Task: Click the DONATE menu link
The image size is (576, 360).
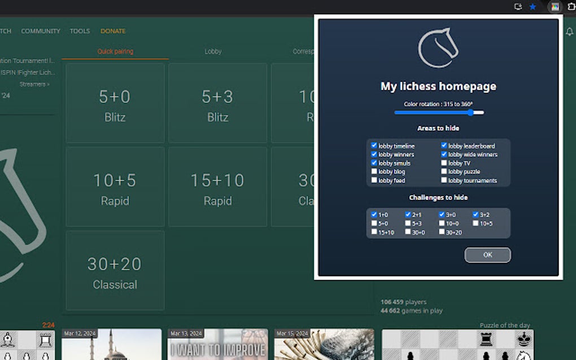Action: (113, 31)
